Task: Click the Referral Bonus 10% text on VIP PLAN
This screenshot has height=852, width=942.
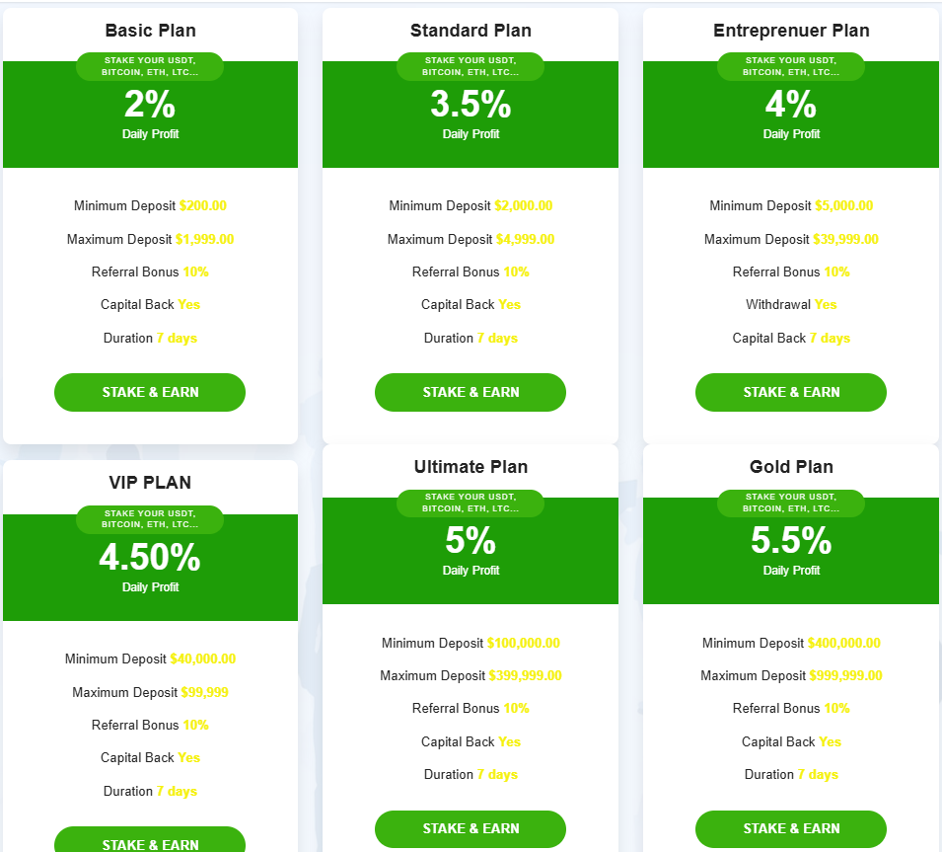Action: 149,725
